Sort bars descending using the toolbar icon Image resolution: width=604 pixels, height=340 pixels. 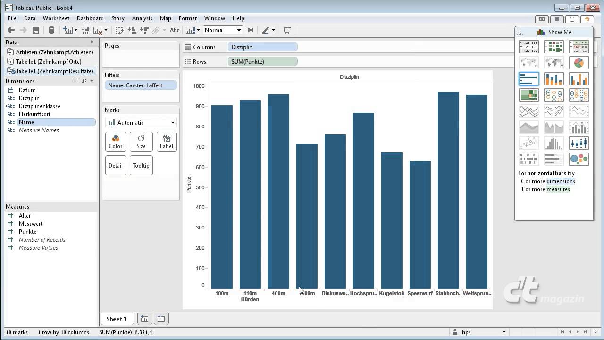click(x=145, y=30)
